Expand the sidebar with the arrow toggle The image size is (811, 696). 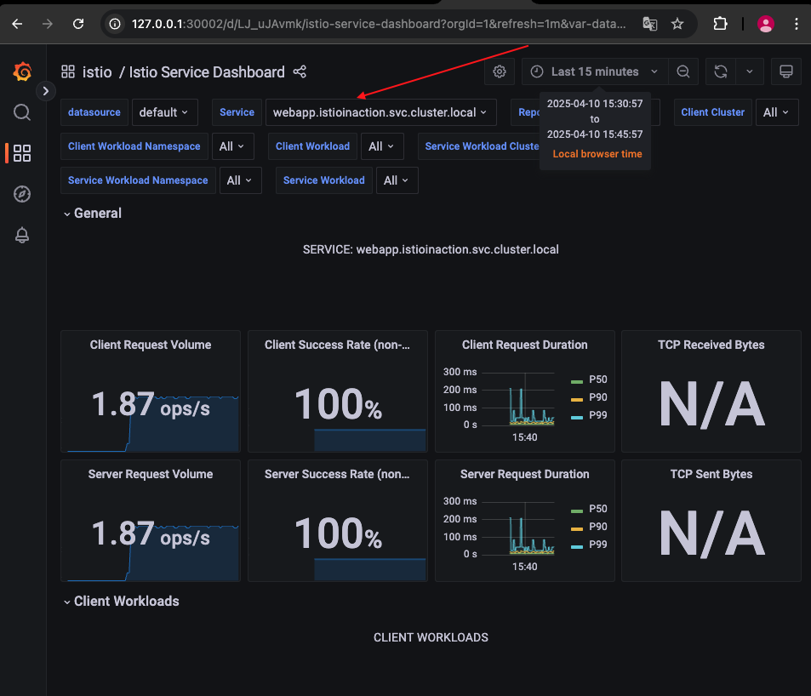tap(45, 91)
